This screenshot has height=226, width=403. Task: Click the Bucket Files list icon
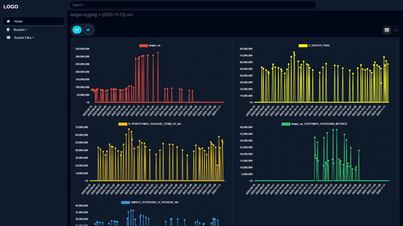click(x=8, y=37)
